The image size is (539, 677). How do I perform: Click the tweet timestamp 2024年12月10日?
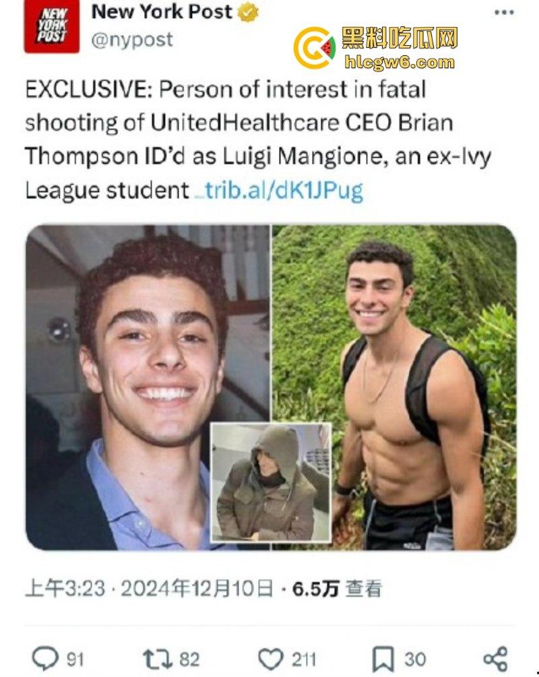coord(197,588)
